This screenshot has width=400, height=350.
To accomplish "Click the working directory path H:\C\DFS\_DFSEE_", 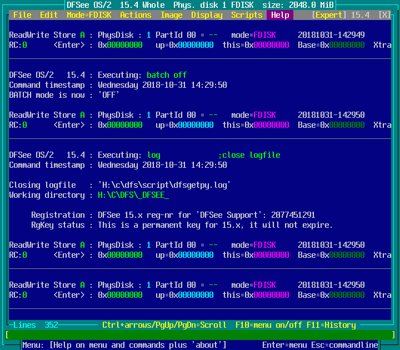I will pos(133,195).
